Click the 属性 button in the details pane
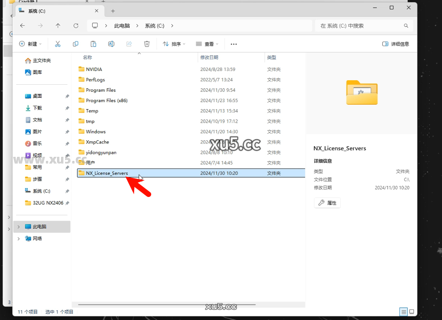 [327, 202]
